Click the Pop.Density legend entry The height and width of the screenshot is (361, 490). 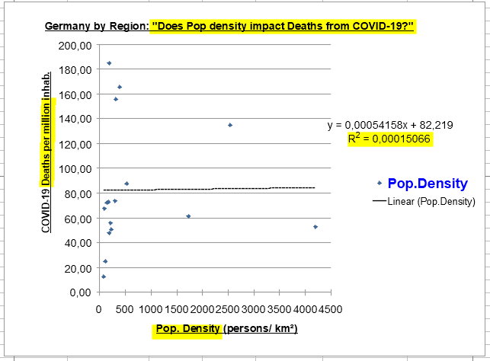click(x=422, y=184)
